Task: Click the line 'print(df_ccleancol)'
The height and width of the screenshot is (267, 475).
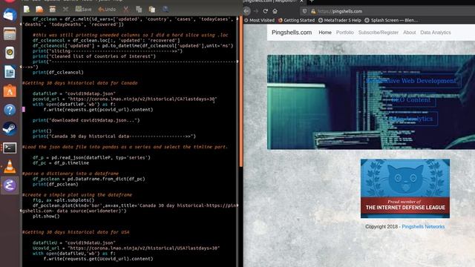Action: [58, 73]
